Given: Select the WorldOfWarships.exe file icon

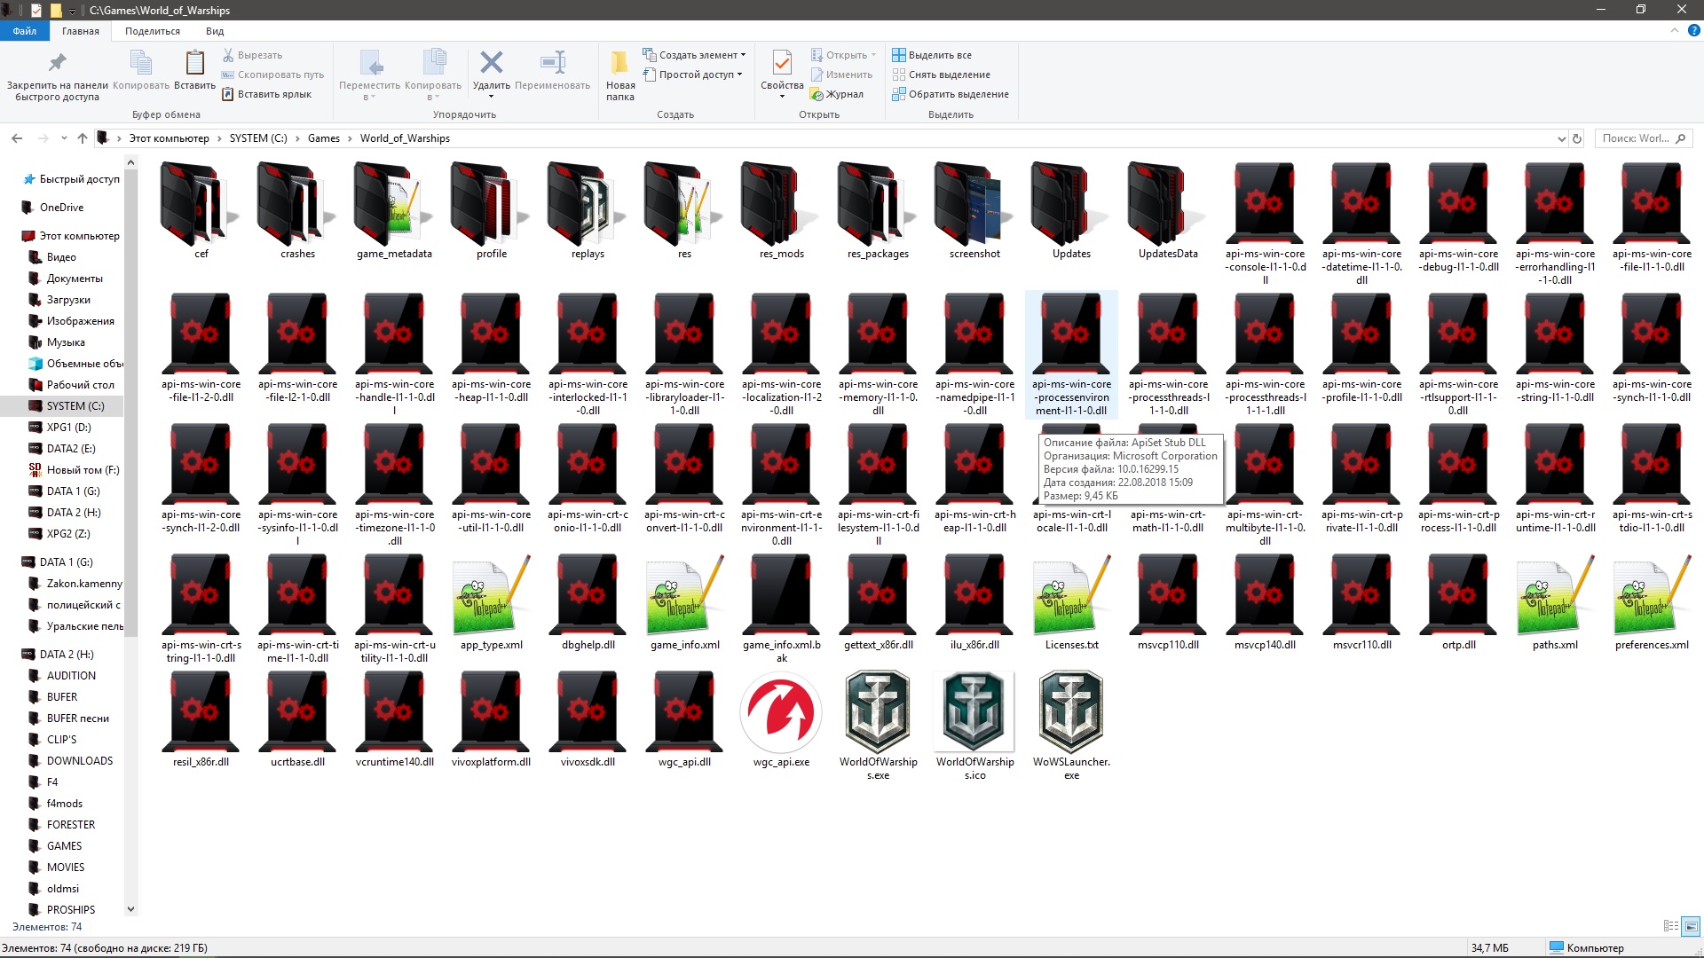Looking at the screenshot, I should pos(878,712).
